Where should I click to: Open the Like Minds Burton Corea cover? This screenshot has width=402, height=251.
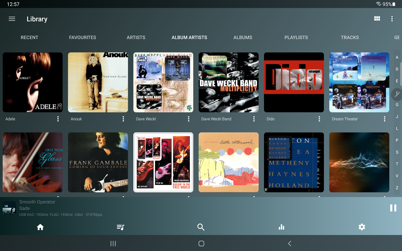coord(294,162)
